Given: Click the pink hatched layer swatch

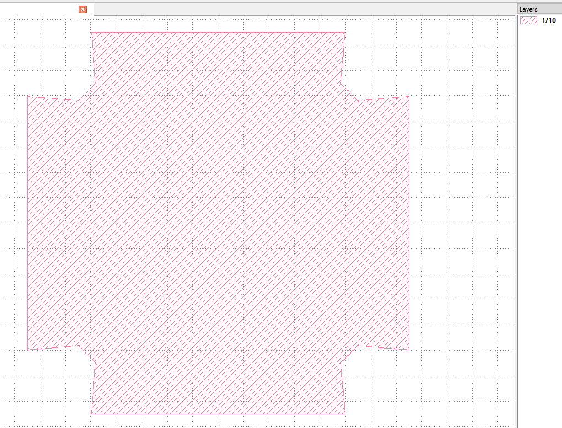Looking at the screenshot, I should pos(529,20).
